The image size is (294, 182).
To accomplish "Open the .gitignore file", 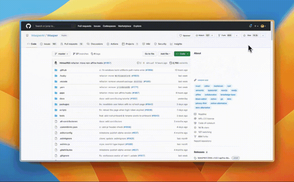I will point(64,156).
